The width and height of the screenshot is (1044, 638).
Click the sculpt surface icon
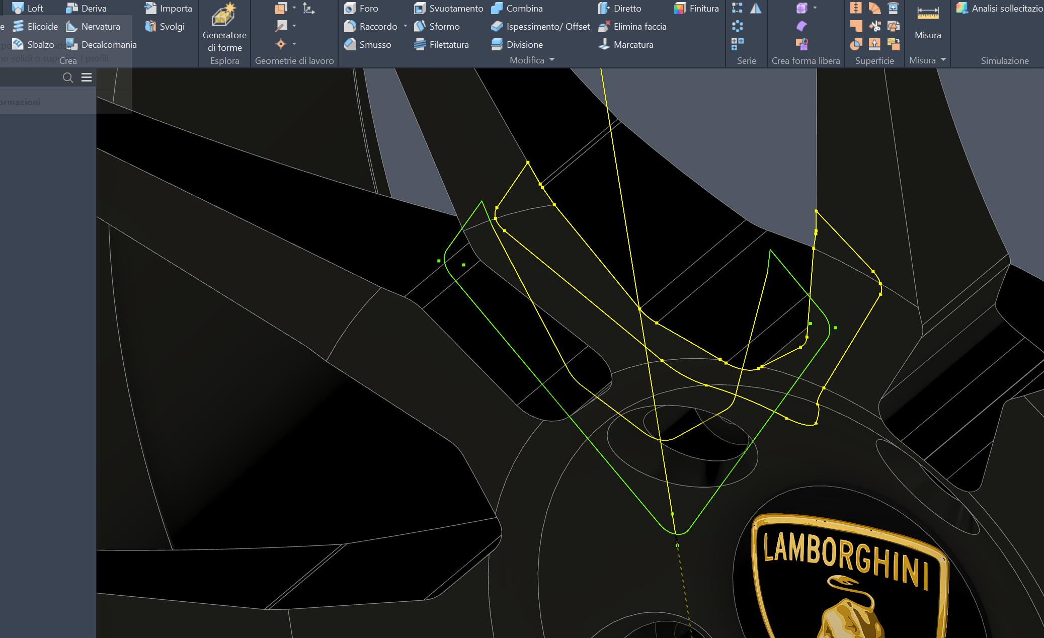tap(856, 44)
